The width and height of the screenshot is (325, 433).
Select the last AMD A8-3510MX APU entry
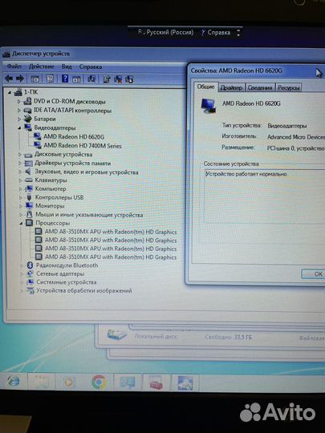pos(111,257)
